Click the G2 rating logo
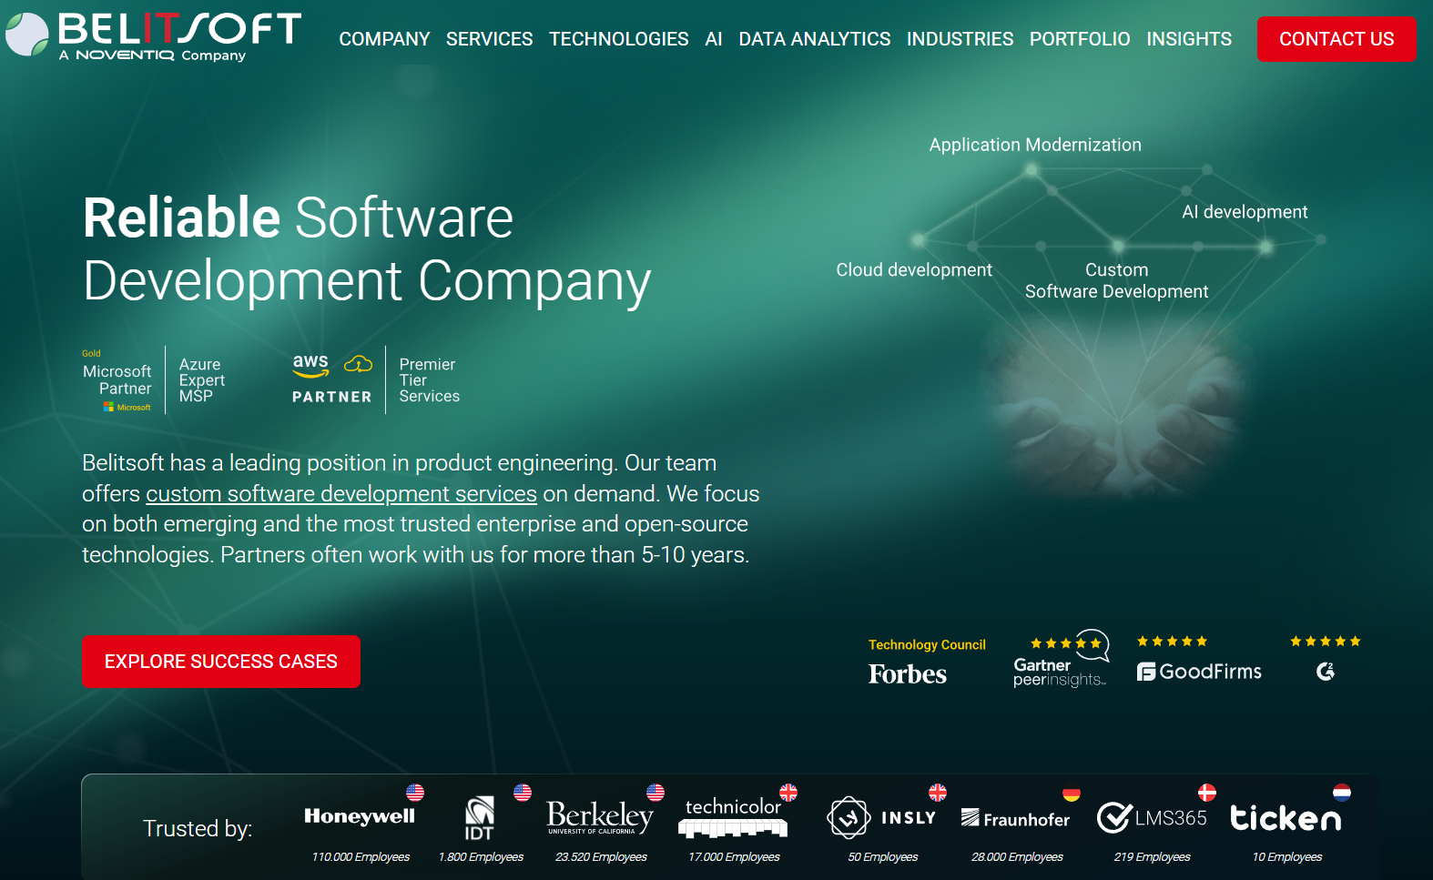 coord(1326,660)
